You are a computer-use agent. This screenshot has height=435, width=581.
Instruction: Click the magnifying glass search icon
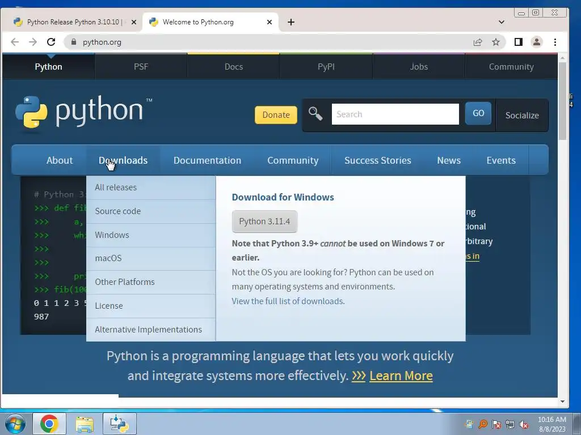315,114
